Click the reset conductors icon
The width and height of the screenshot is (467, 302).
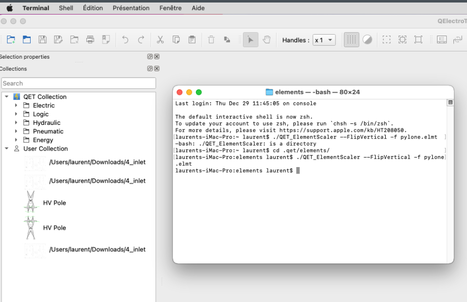[457, 40]
